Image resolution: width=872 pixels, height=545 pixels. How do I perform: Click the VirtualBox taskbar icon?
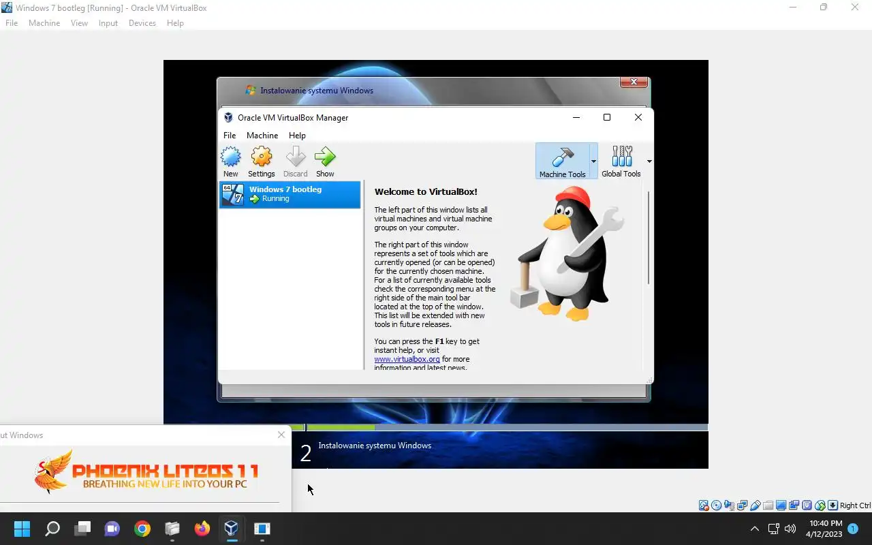[x=232, y=529]
